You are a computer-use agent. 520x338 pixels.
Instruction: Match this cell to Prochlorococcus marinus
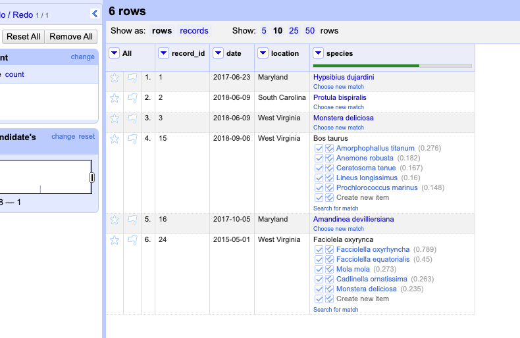pyautogui.click(x=319, y=188)
